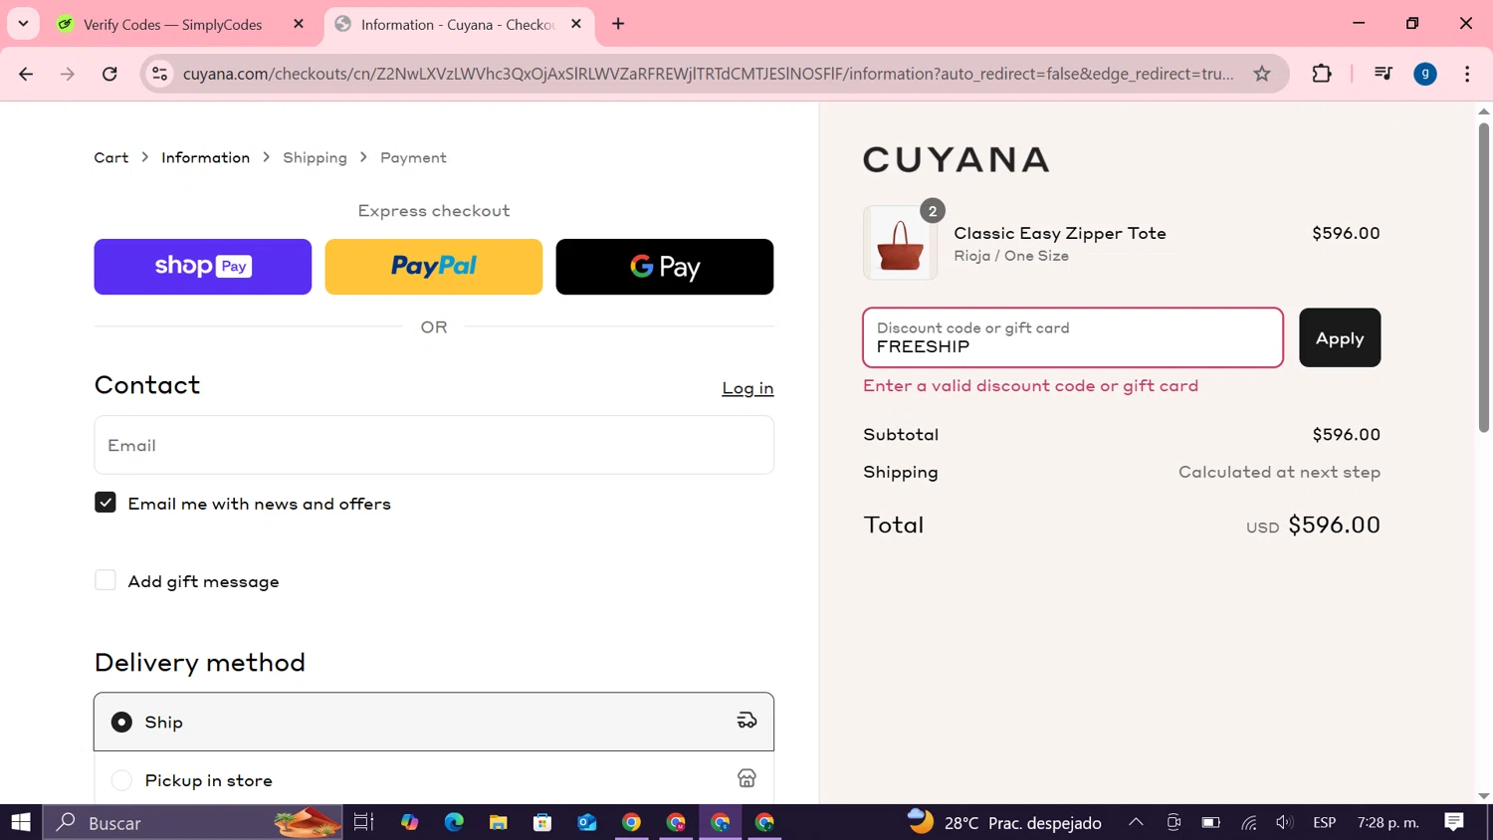Pay with Shop Pay express checkout
1493x840 pixels.
203,267
